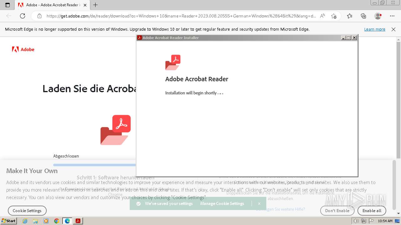
Task: Open Collections panel in Edge
Action: pos(363,16)
